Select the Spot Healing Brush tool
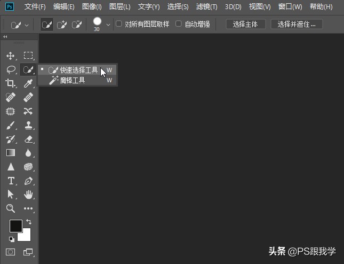 (x=11, y=97)
